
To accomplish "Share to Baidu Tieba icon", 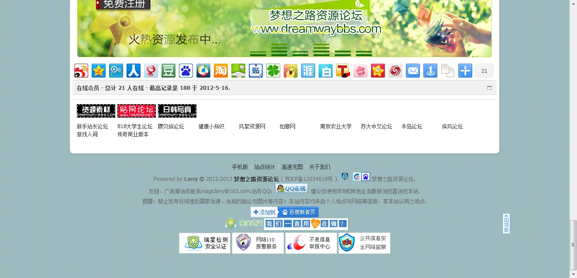I will pos(256,71).
